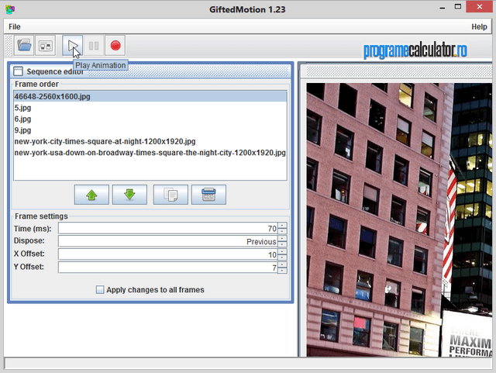496x373 pixels.
Task: Select new-york-usa-down-on-broadway frame
Action: point(150,153)
